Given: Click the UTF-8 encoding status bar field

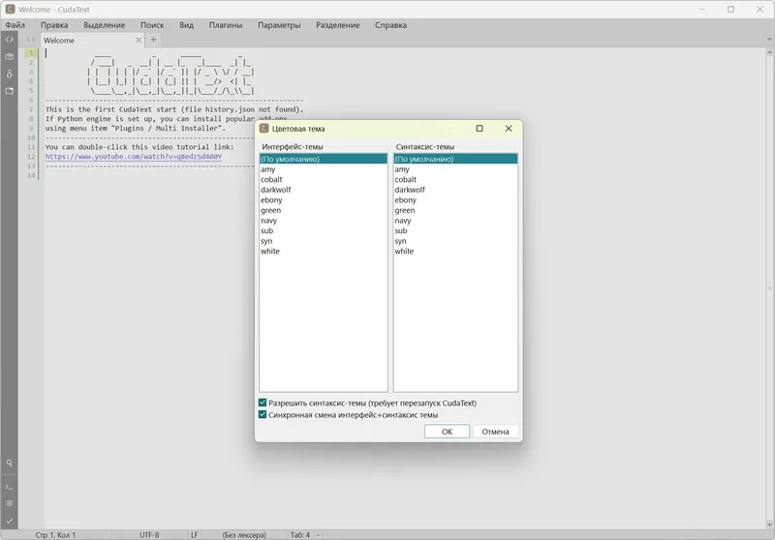Looking at the screenshot, I should (x=149, y=534).
